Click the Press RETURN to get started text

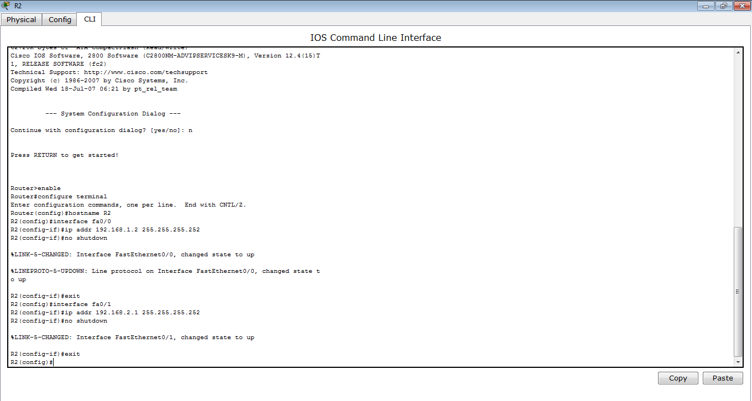pyautogui.click(x=64, y=155)
